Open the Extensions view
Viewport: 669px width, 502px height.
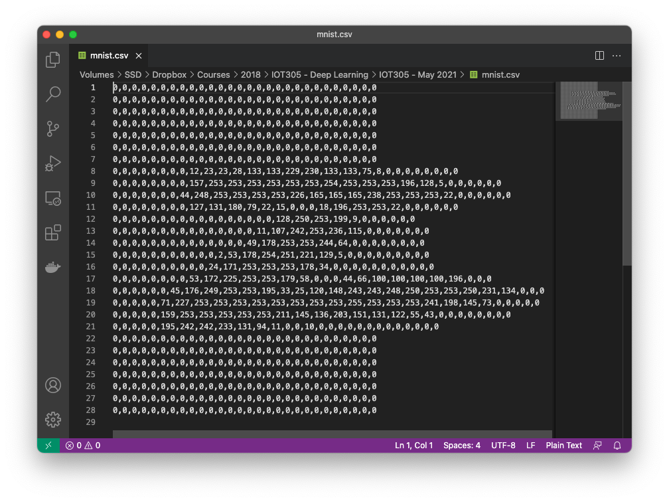[x=53, y=233]
